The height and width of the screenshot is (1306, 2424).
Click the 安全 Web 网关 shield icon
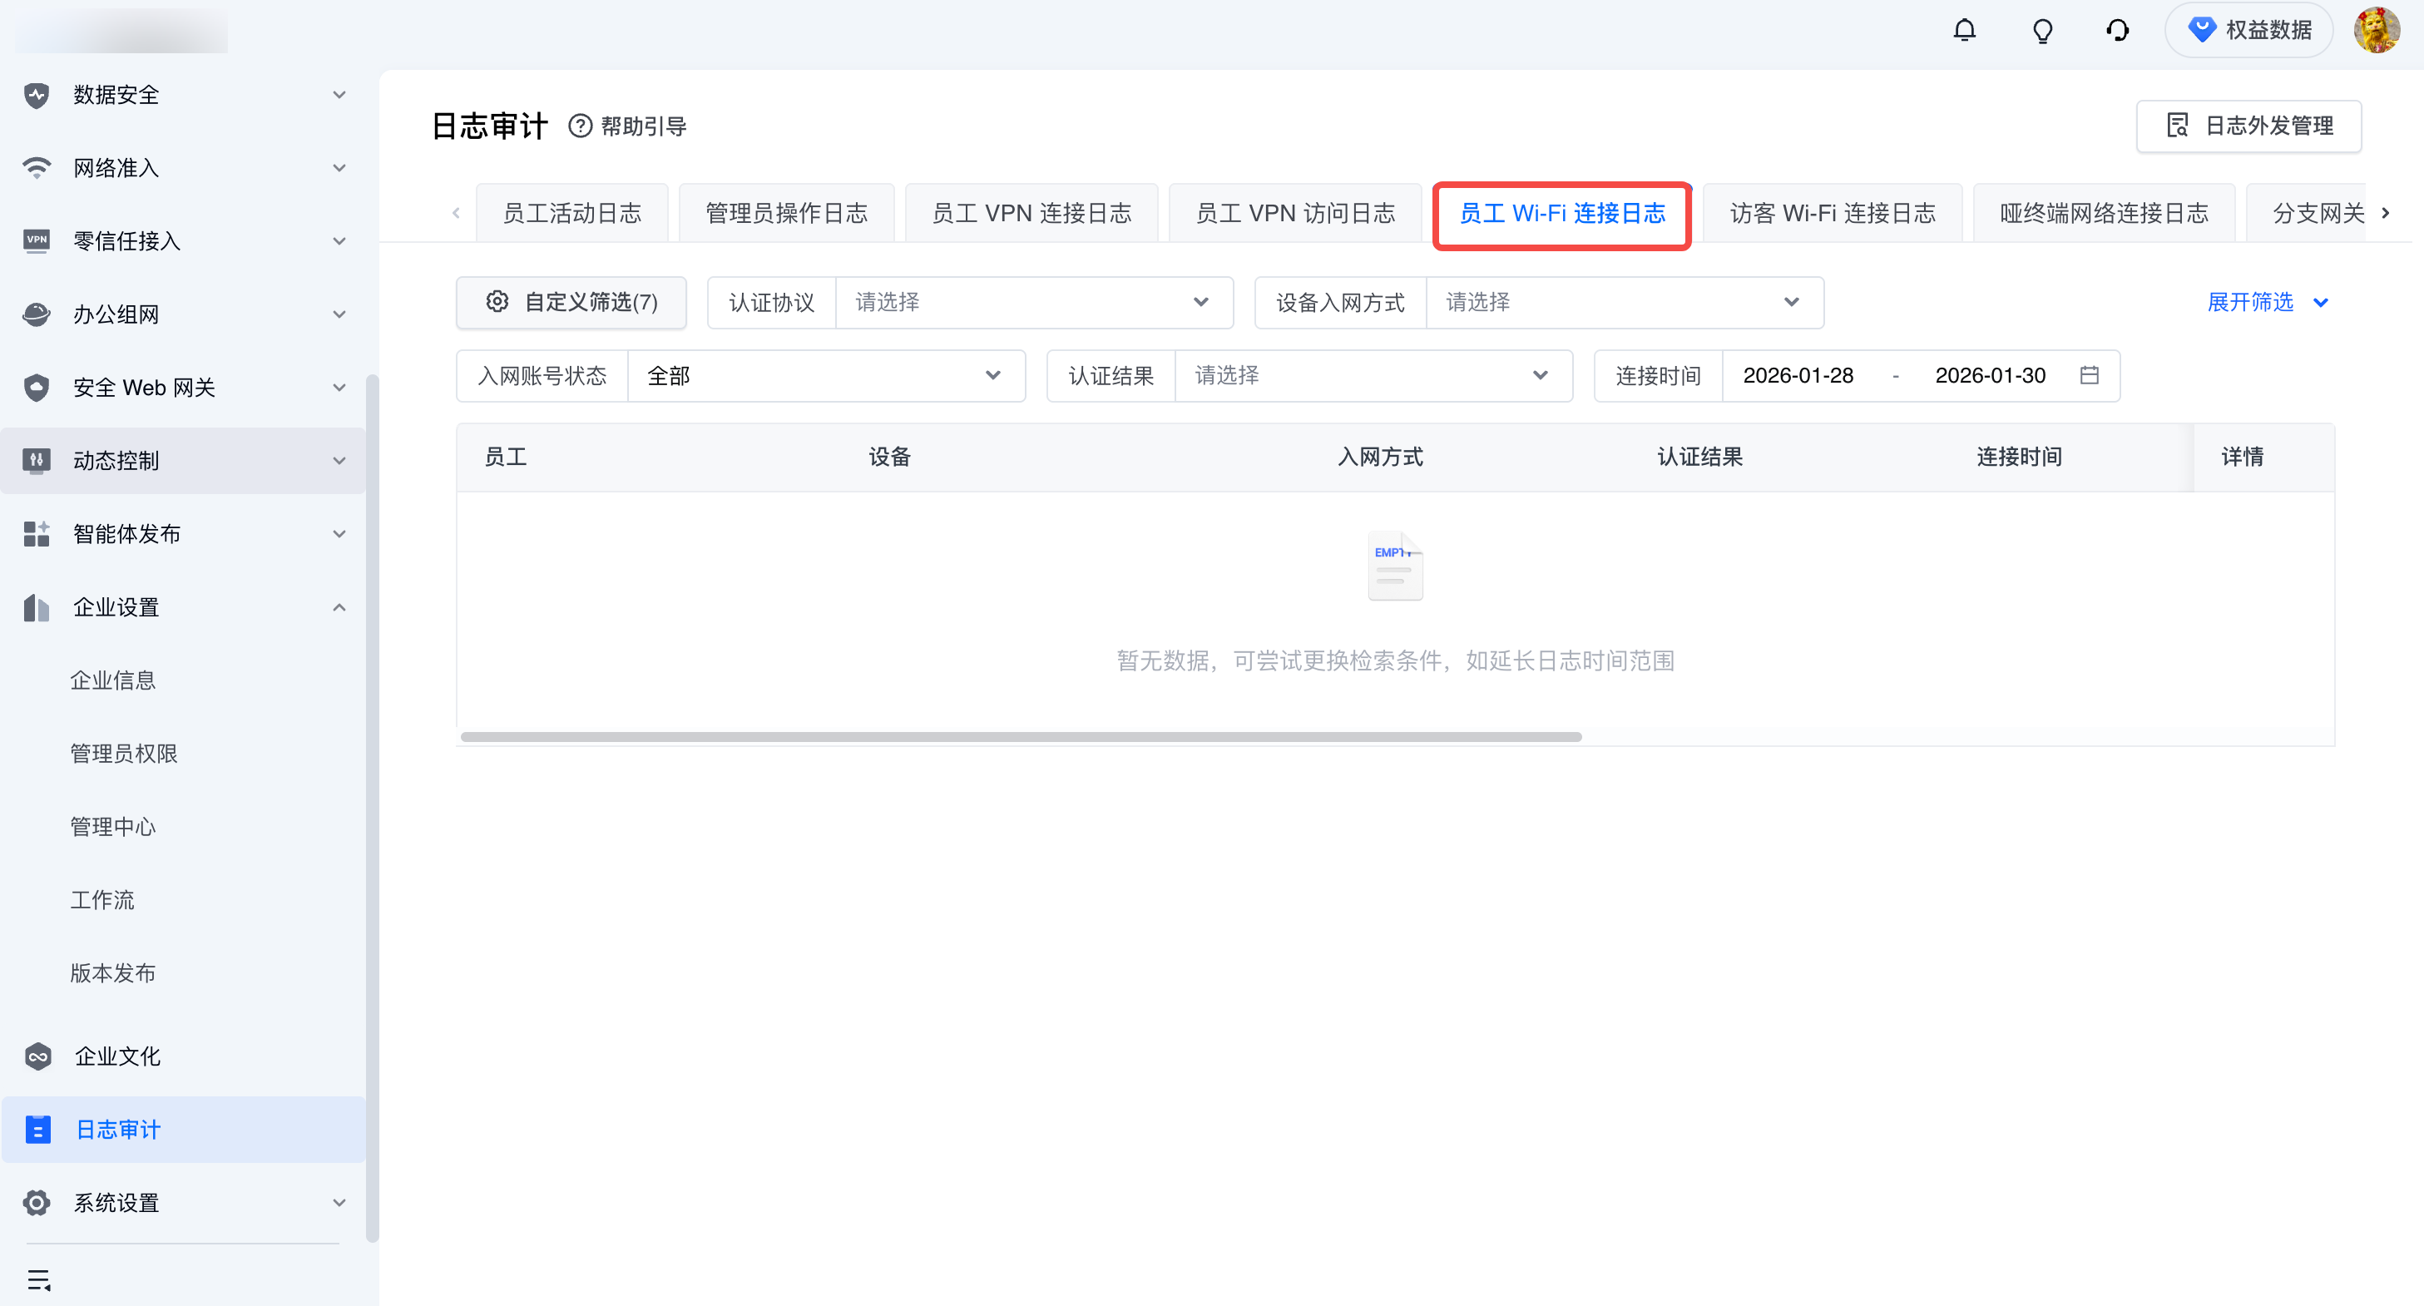(37, 388)
